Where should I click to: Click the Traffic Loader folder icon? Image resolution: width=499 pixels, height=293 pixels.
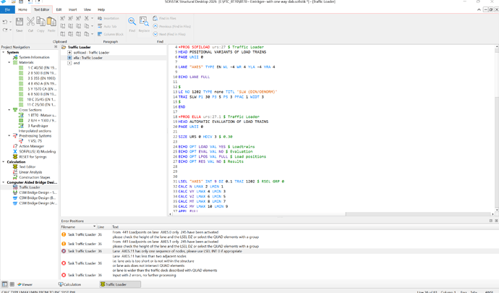tap(64, 47)
